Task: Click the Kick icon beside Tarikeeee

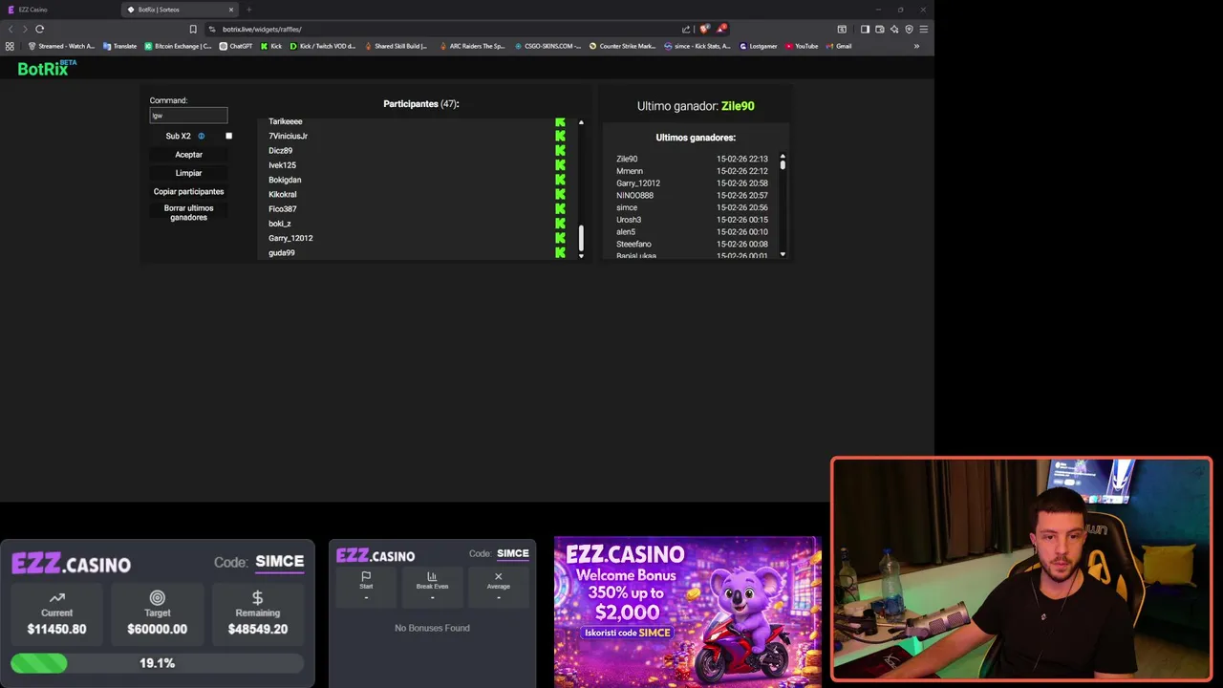Action: 560,121
